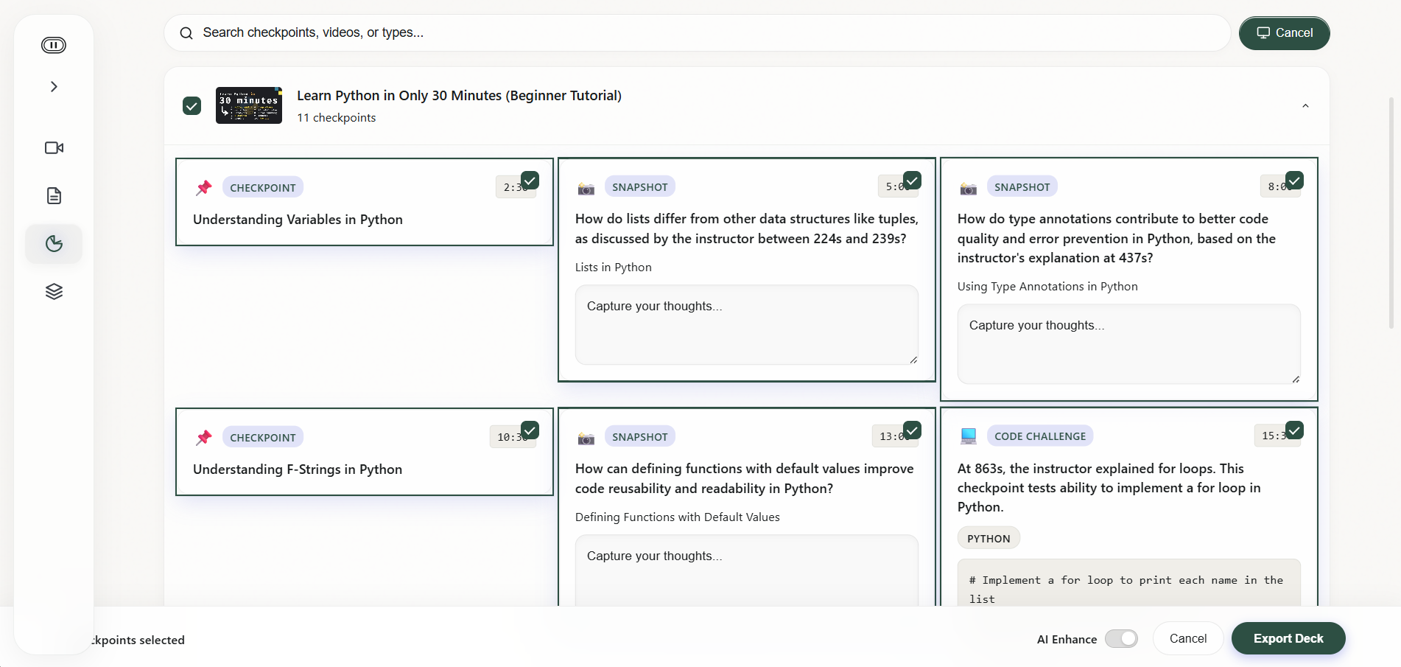Deselect the Understanding Variables checkpoint checkbox
Viewport: 1401px width, 667px height.
[x=530, y=180]
